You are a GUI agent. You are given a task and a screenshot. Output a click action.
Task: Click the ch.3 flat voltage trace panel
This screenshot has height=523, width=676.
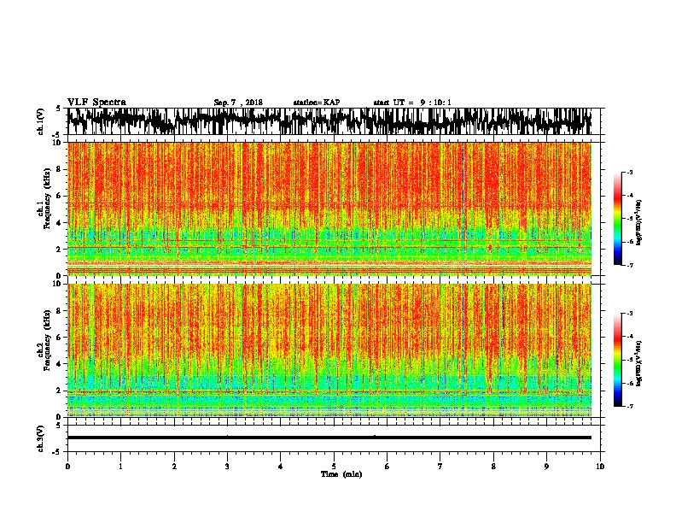tap(333, 438)
